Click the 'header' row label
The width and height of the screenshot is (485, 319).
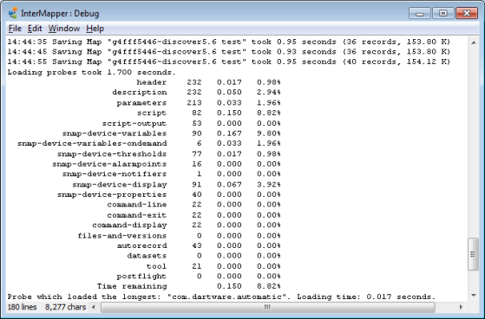(152, 82)
